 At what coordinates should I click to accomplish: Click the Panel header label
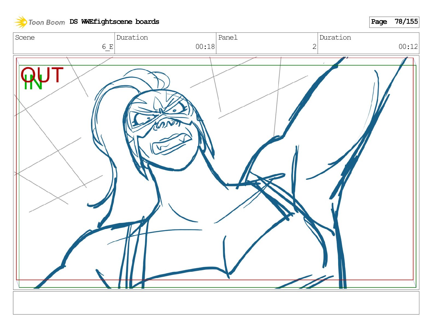tap(228, 37)
